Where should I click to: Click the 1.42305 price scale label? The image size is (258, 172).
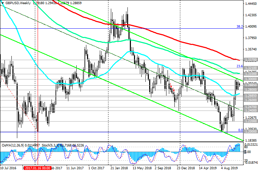(251, 15)
